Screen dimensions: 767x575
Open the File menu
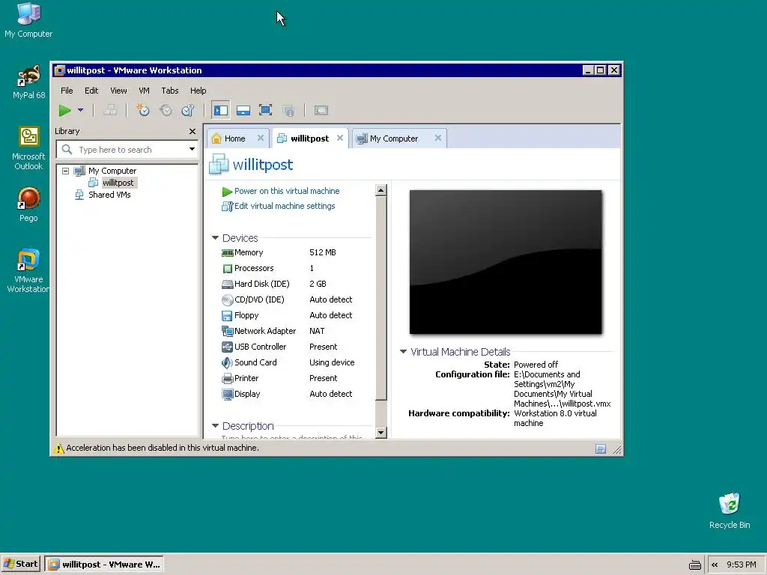coord(67,91)
